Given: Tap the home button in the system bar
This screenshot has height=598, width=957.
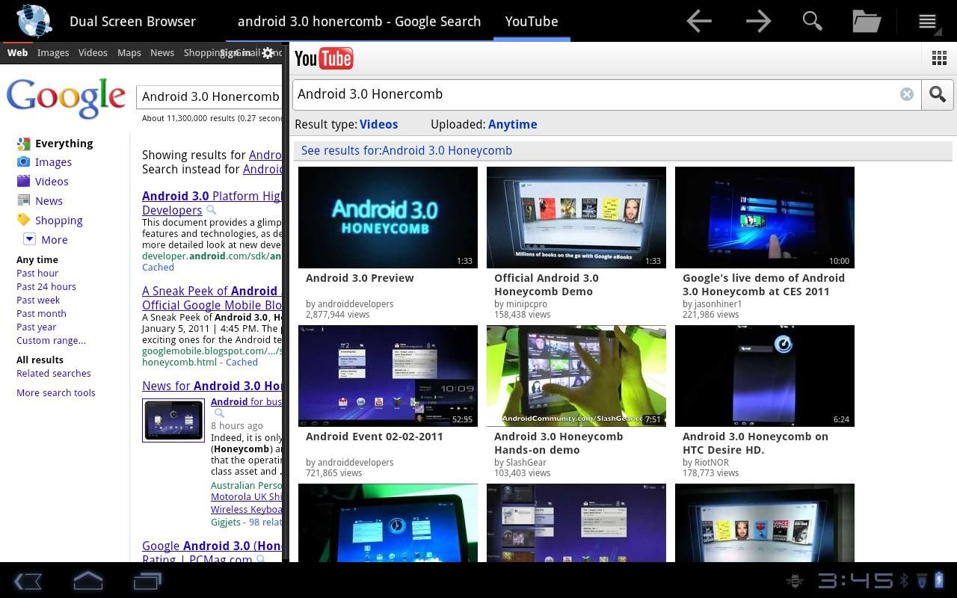Looking at the screenshot, I should [87, 580].
